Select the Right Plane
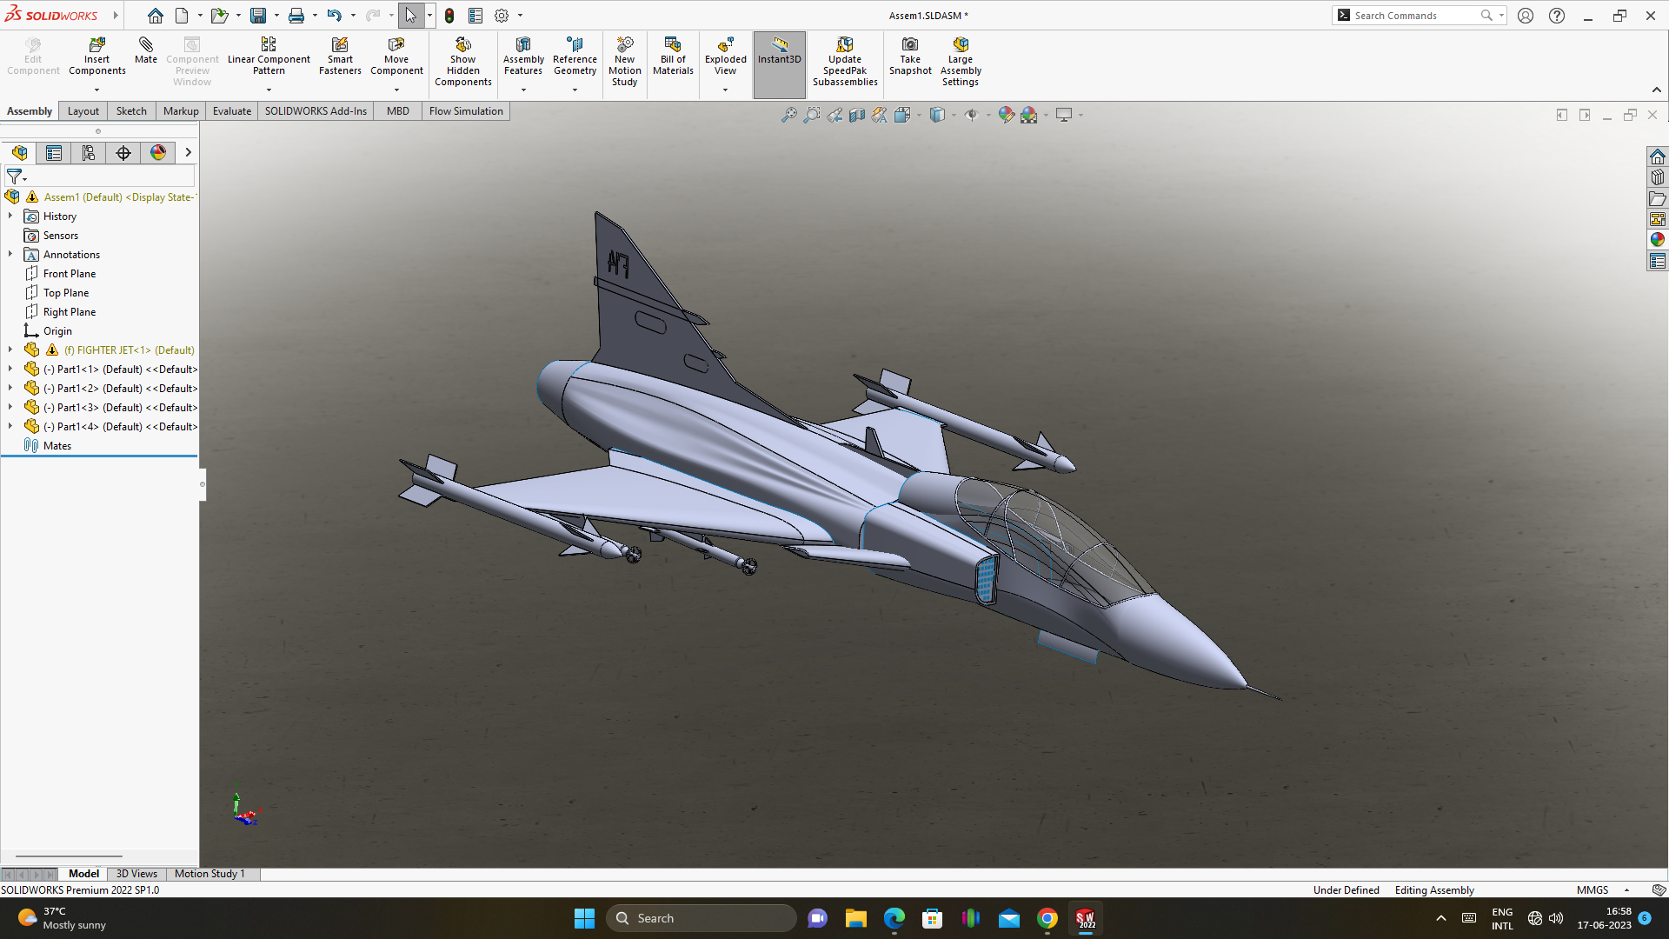This screenshot has width=1669, height=939. click(x=60, y=312)
